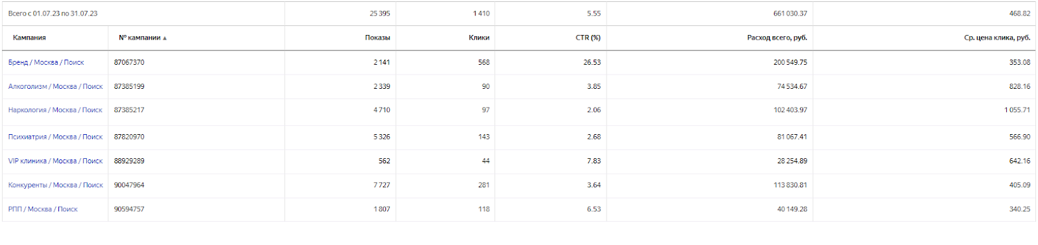The width and height of the screenshot is (1038, 245).
Task: Click the Всего с 01.07.23 по 31.07.23 row
Action: tap(519, 14)
